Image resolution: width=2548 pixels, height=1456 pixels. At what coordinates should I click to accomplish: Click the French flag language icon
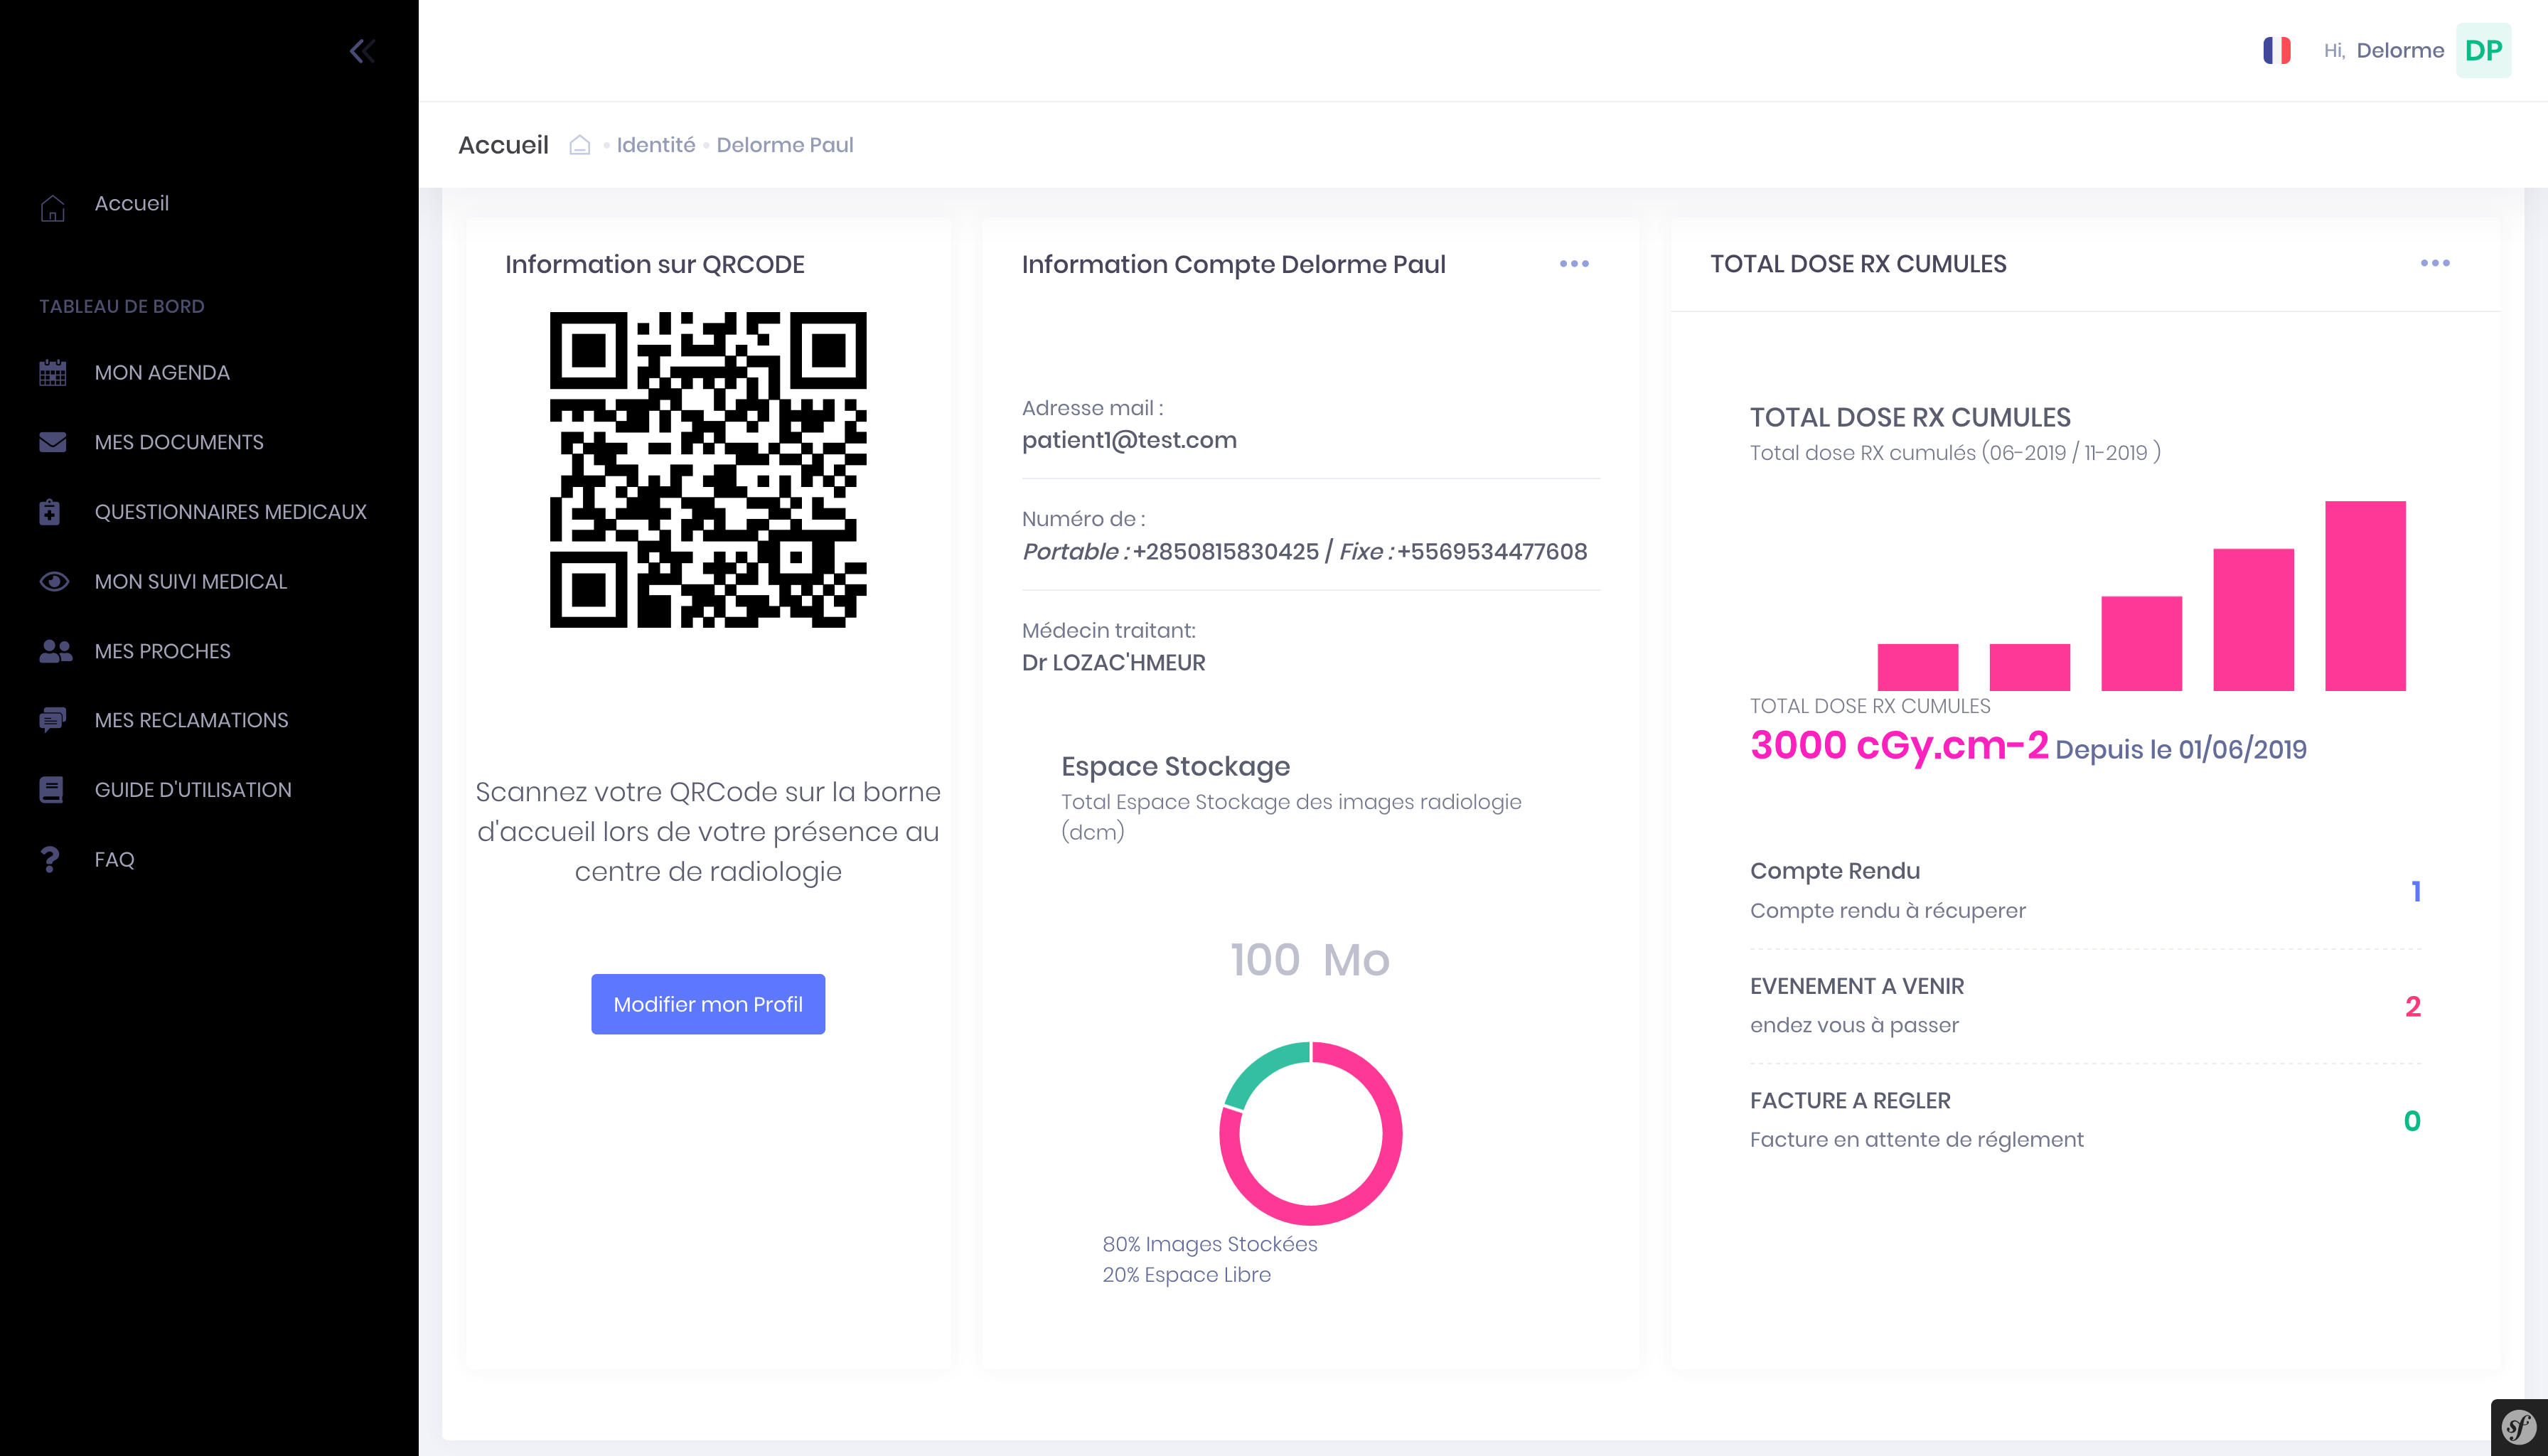pos(2276,51)
